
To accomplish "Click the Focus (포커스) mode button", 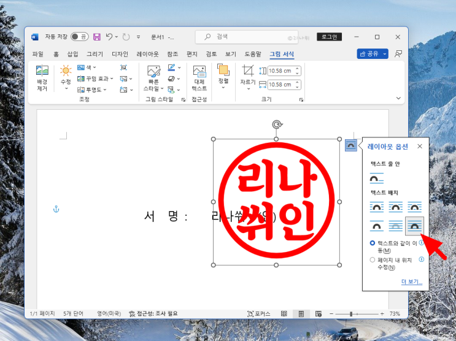I will pos(258,313).
